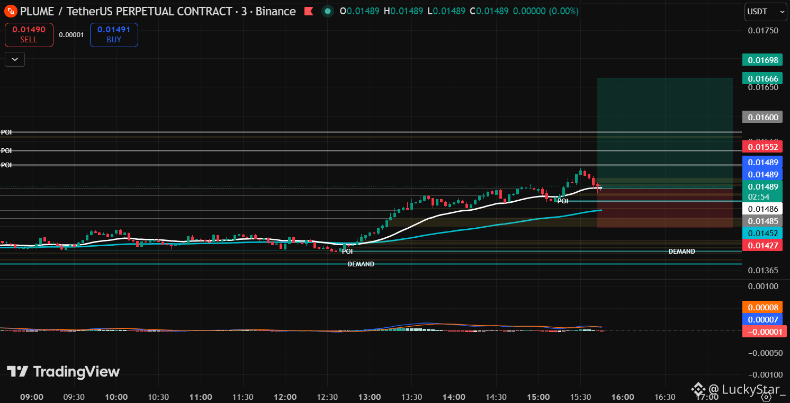Click the SELL button at 0.01490
This screenshot has width=790, height=403.
click(x=29, y=34)
